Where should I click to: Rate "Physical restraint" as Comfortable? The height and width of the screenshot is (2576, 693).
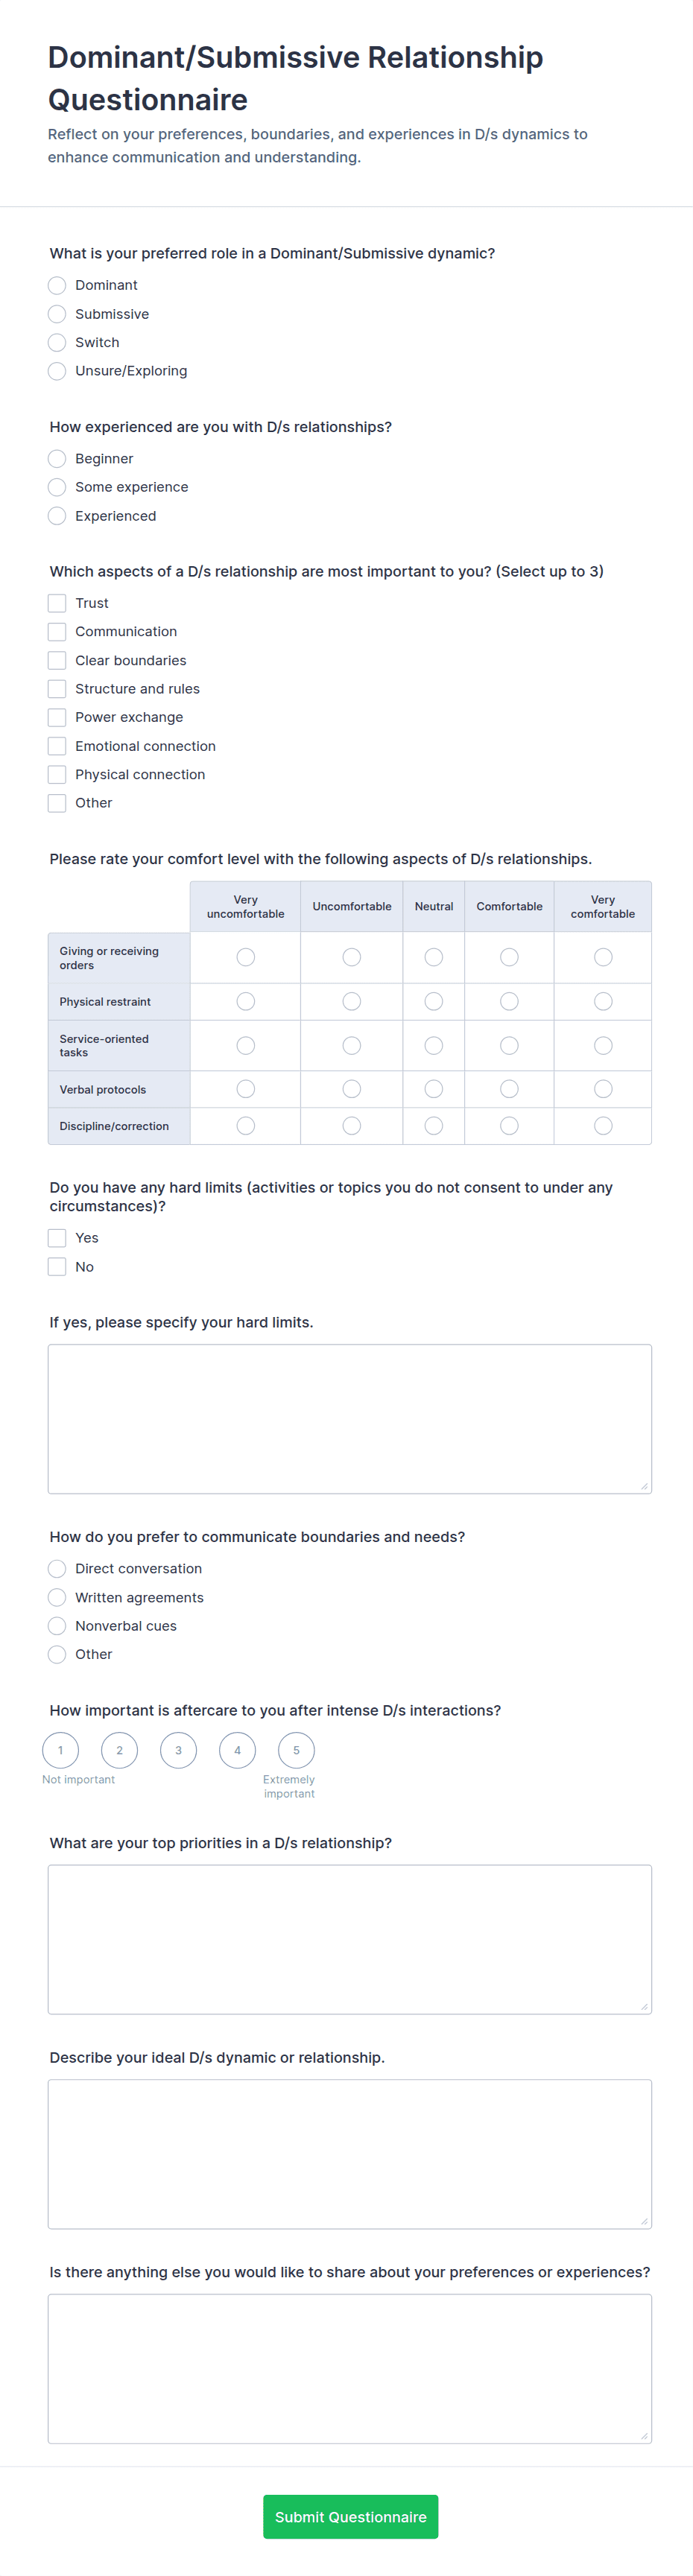pyautogui.click(x=509, y=1001)
